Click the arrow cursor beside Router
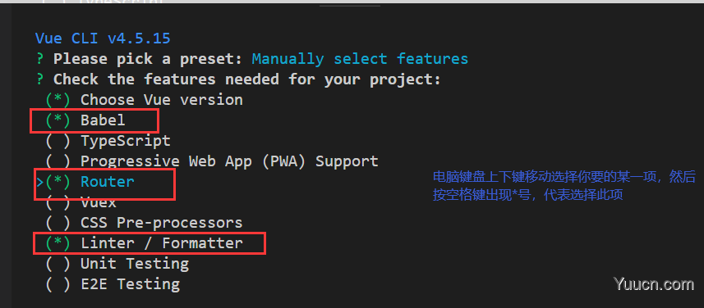Screen dimensions: 704x308 click(40, 182)
